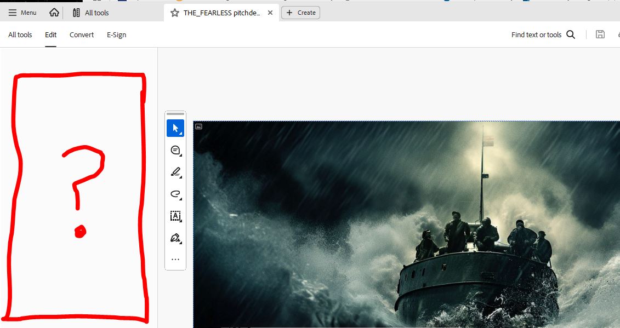Viewport: 620px width, 328px height.
Task: Select the Highlight pen tool
Action: pyautogui.click(x=175, y=172)
